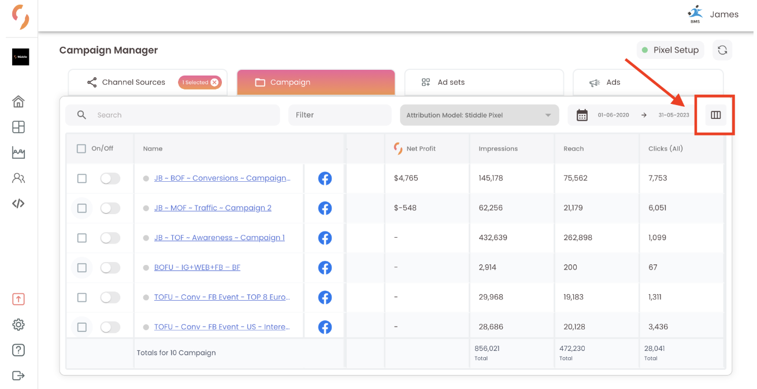Toggle on TOFU US Interest campaign switch
Screen dimensions: 757x389
(110, 327)
